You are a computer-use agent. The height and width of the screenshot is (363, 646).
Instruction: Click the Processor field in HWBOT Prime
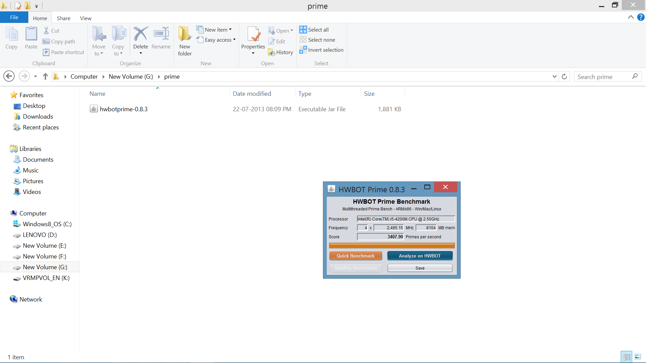406,219
